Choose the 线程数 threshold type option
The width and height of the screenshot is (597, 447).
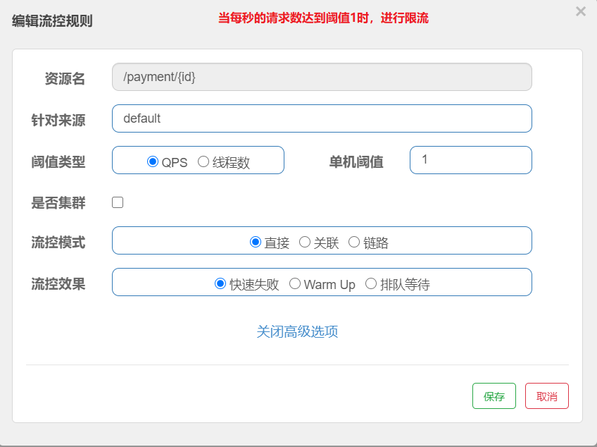(x=203, y=162)
